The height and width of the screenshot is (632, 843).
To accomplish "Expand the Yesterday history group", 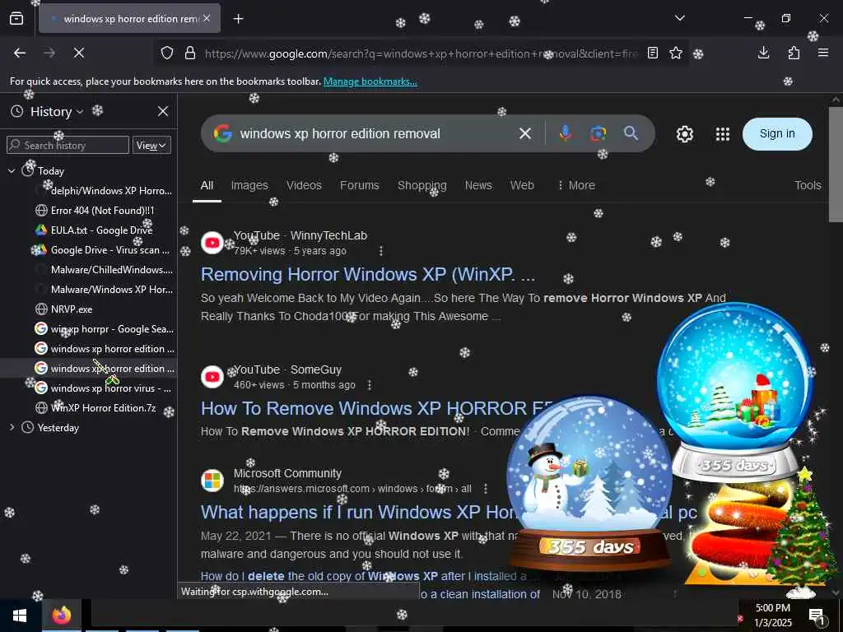I will [x=12, y=428].
